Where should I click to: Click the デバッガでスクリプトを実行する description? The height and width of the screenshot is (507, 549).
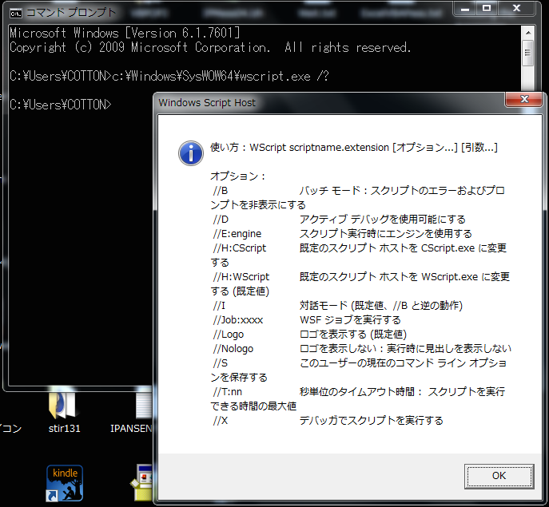pyautogui.click(x=371, y=420)
